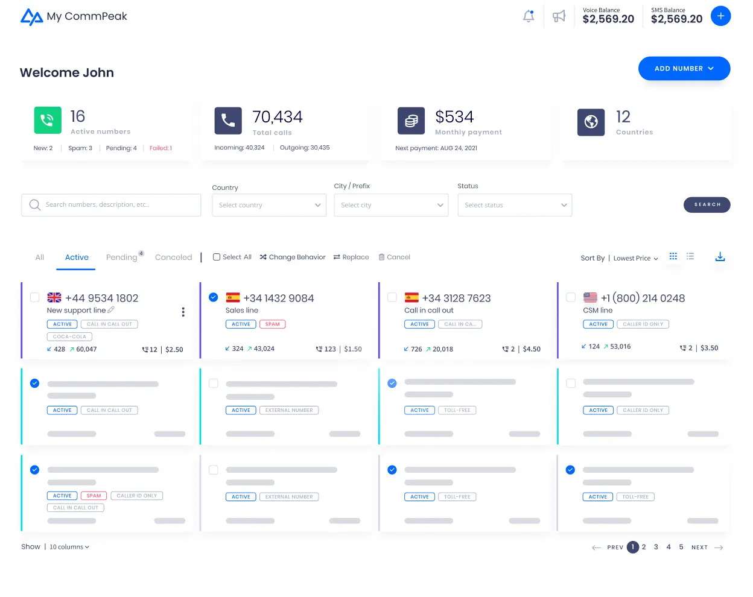
Task: Go to page 3 in pagination
Action: pyautogui.click(x=656, y=547)
